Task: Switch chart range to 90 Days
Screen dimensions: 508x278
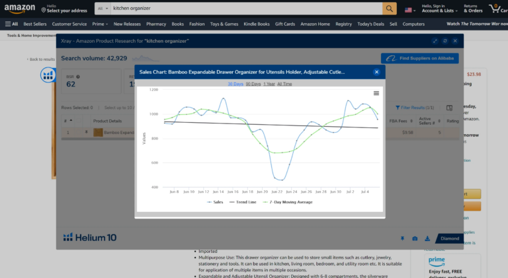Action: [x=253, y=84]
